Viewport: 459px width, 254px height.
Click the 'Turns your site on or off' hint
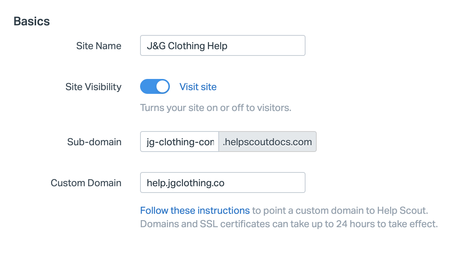pos(215,108)
